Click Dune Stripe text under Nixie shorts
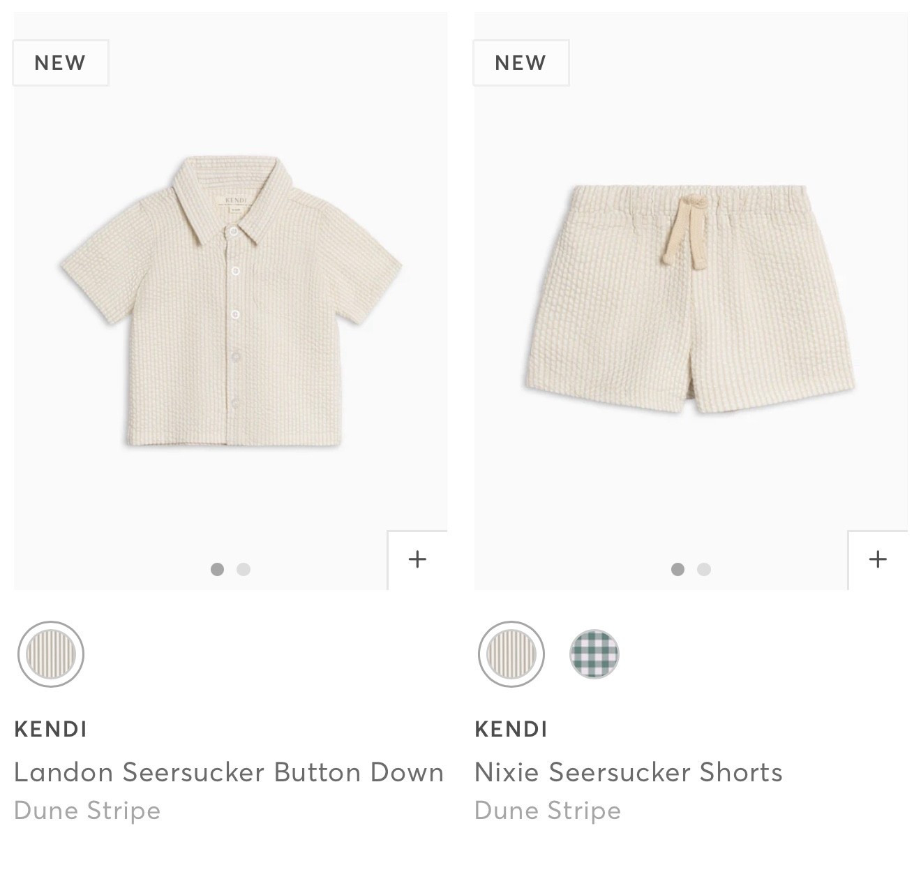The width and height of the screenshot is (921, 870). 548,811
